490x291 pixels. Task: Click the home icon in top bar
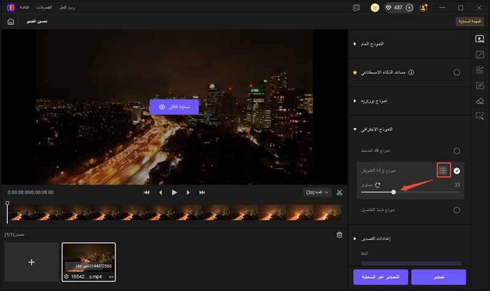click(10, 21)
